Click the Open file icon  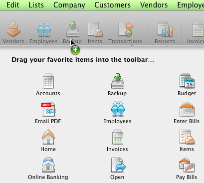[x=118, y=165]
